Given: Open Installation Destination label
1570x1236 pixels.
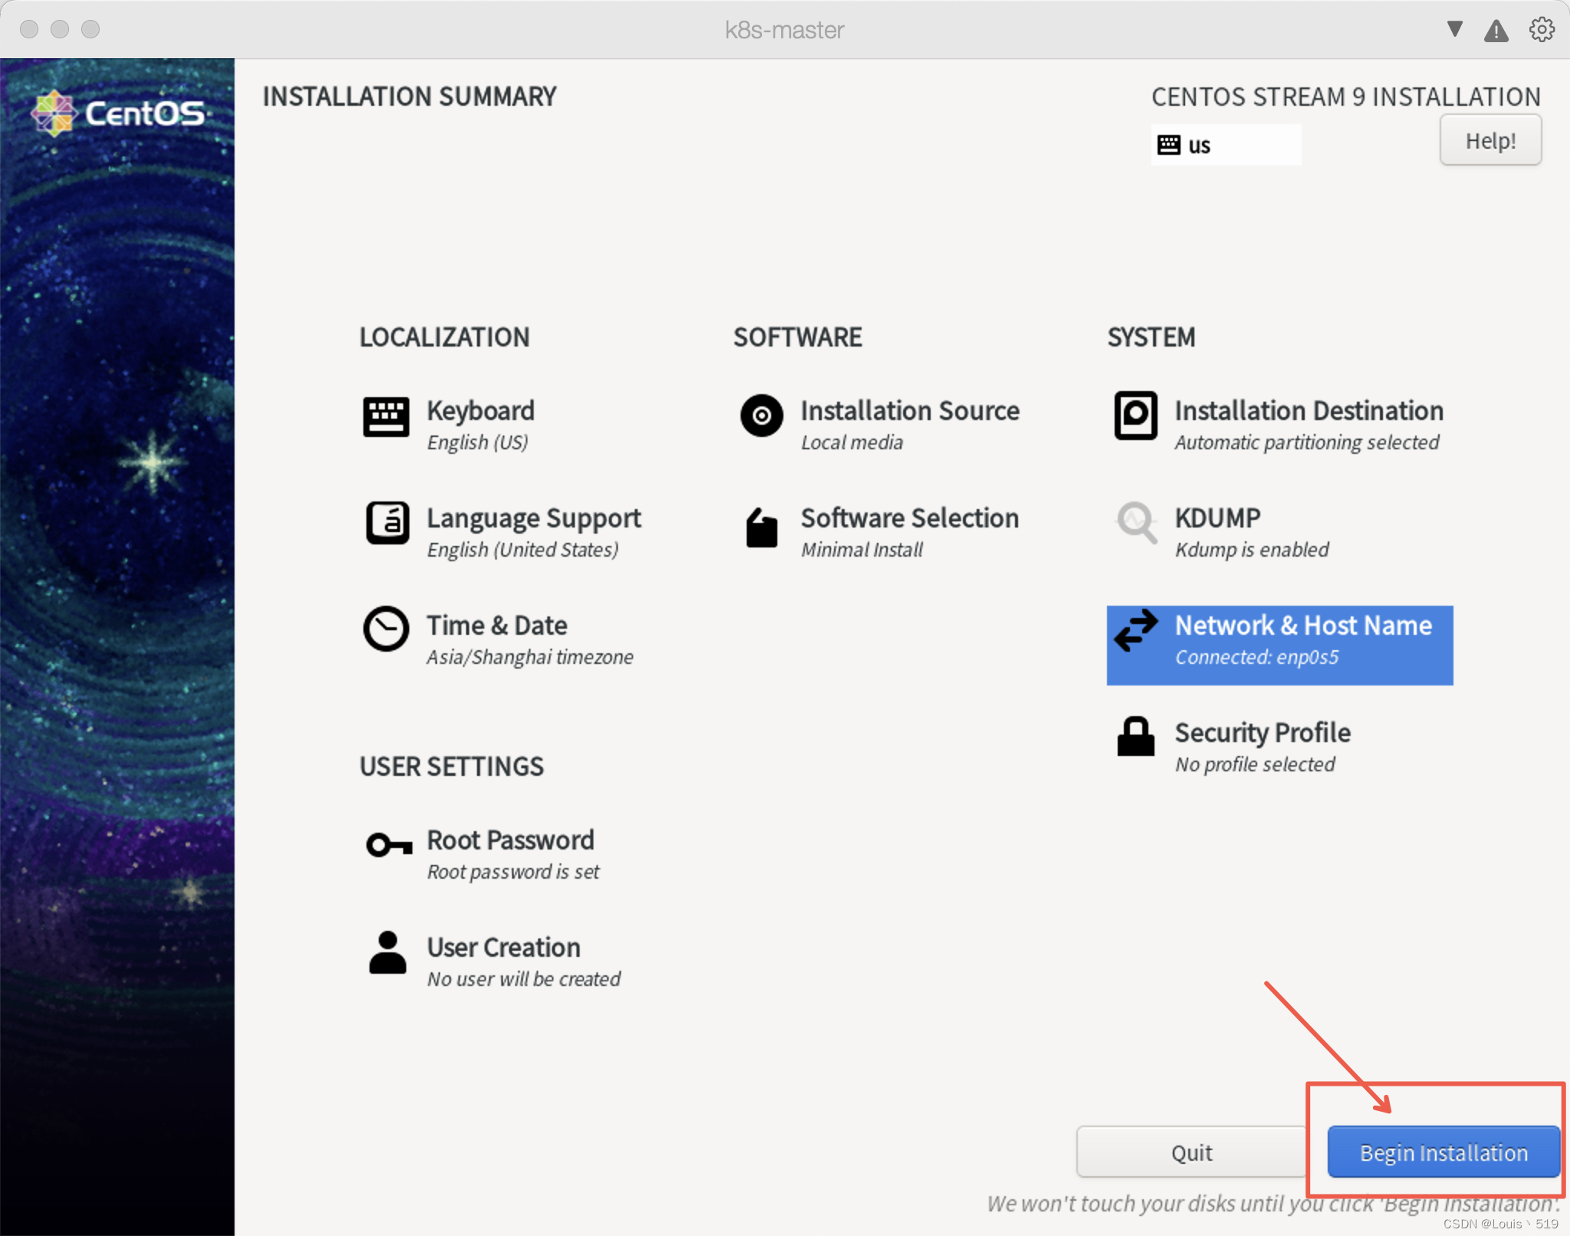Looking at the screenshot, I should pyautogui.click(x=1309, y=411).
